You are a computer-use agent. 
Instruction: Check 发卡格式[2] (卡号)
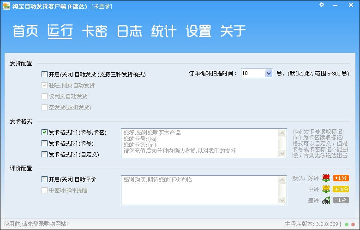[44, 143]
